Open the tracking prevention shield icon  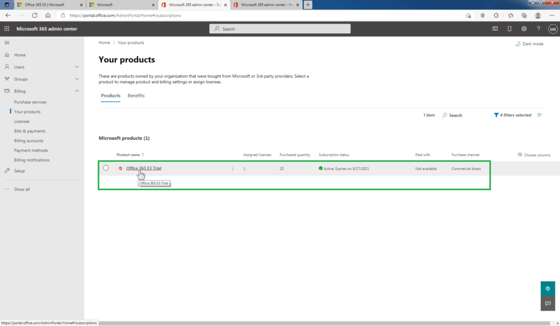point(482,15)
